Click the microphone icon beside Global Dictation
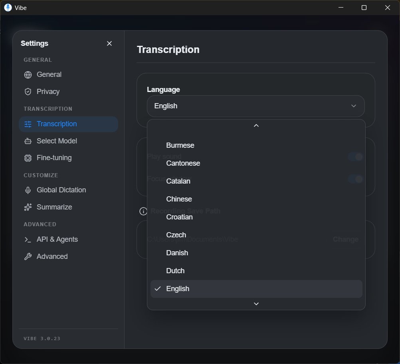Viewport: 400px width, 364px height. (x=28, y=190)
